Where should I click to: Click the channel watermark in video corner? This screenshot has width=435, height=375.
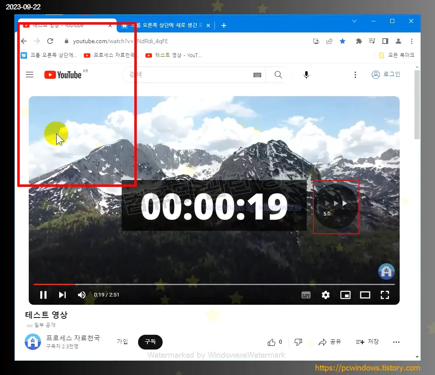[387, 271]
